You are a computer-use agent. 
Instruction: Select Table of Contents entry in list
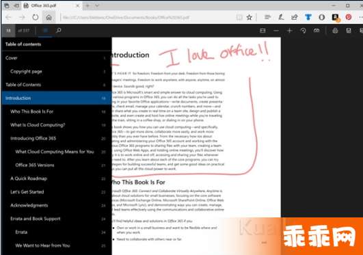pos(56,85)
